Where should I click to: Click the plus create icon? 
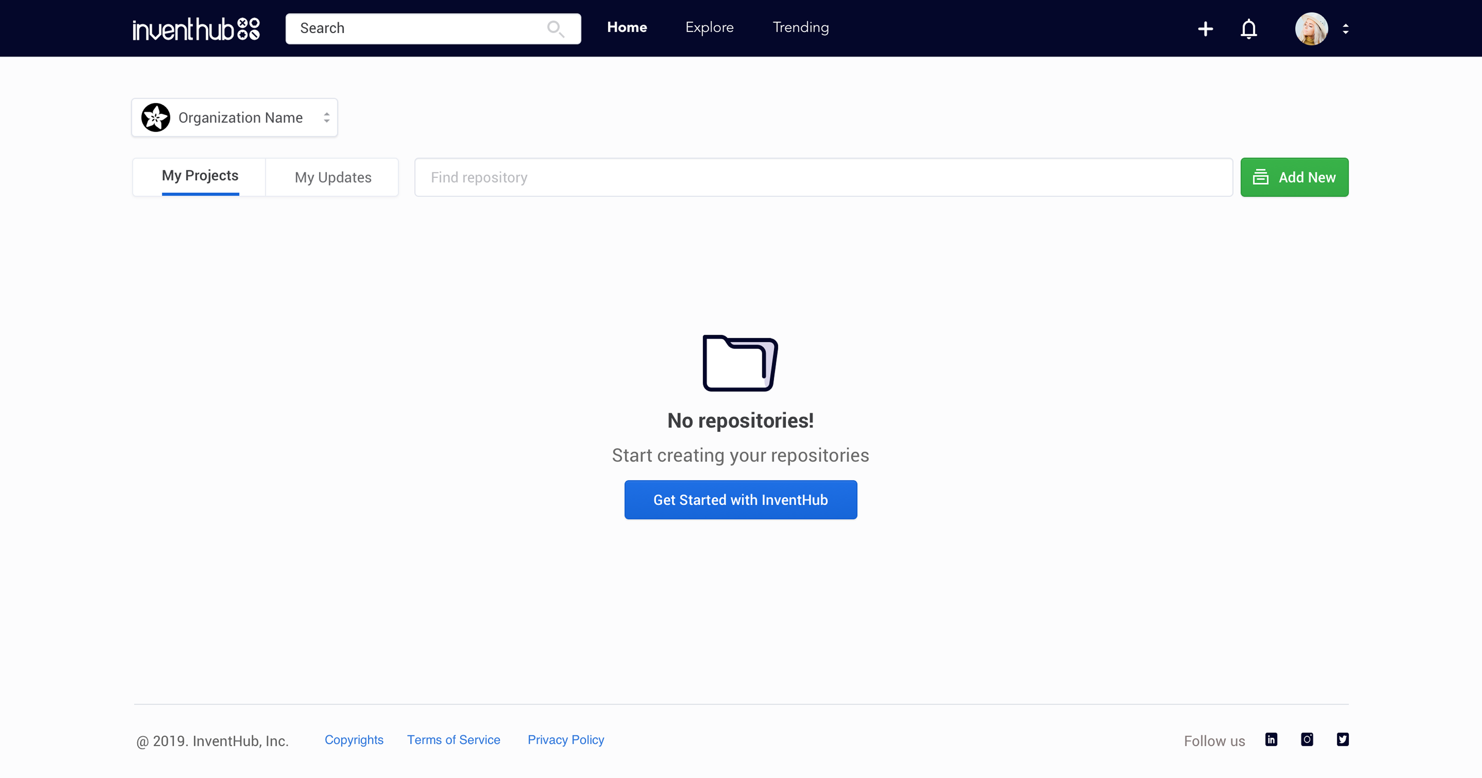tap(1205, 29)
